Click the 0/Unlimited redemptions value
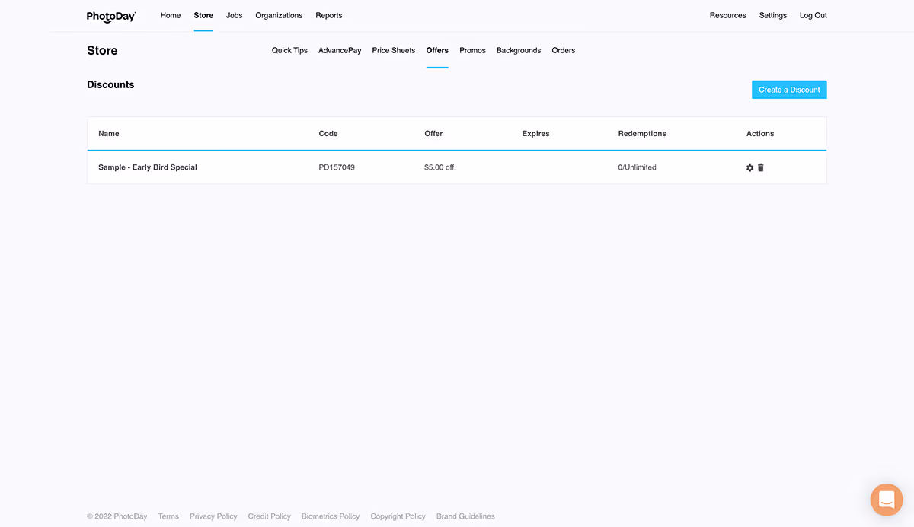The width and height of the screenshot is (914, 527). (x=638, y=167)
